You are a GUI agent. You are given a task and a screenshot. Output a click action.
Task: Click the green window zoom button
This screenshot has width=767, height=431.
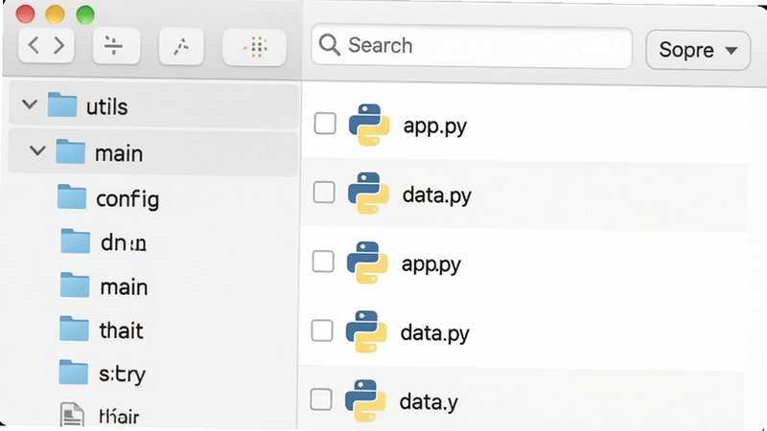pos(85,14)
